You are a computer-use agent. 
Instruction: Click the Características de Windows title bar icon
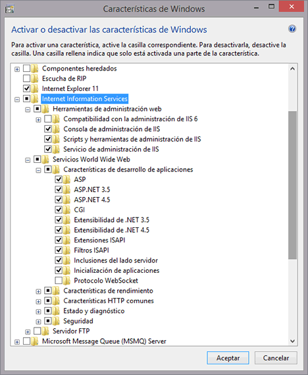pos(10,9)
